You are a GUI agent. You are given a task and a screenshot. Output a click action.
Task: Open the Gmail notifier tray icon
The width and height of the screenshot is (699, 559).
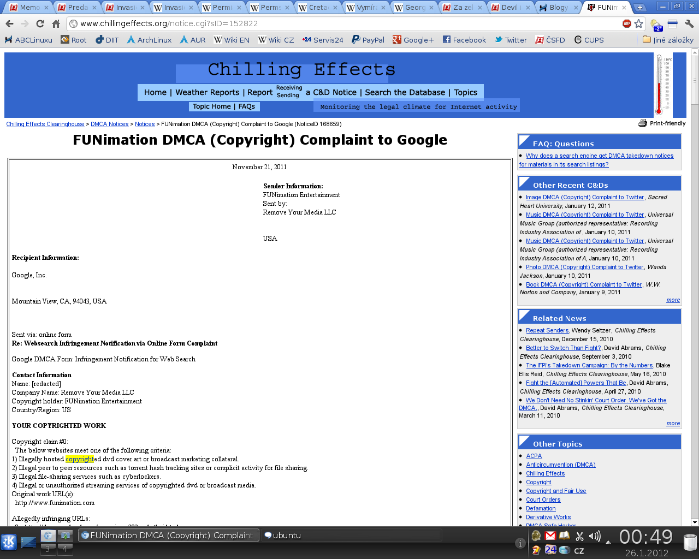click(x=550, y=536)
